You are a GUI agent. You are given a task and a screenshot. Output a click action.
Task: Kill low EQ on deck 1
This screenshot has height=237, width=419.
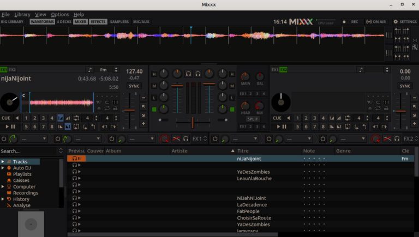154,98
